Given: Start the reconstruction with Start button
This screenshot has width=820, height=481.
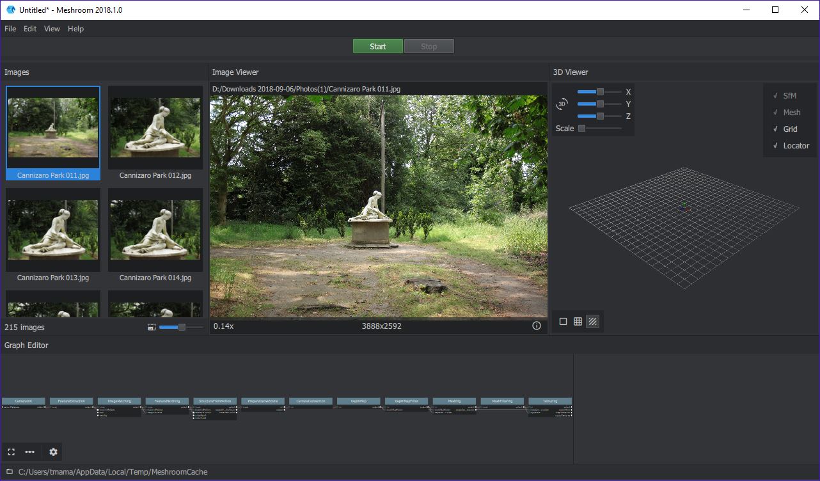Looking at the screenshot, I should tap(378, 46).
